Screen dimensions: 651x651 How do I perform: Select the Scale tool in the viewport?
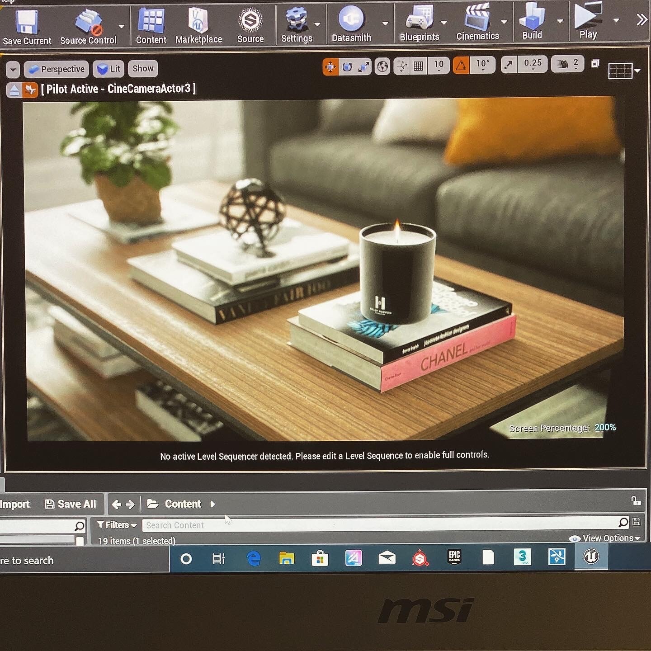coord(363,66)
